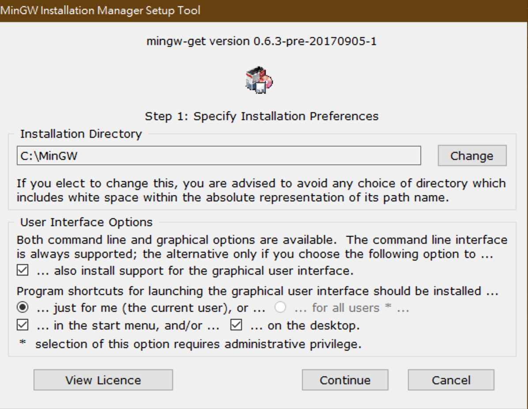This screenshot has height=409, width=528.
Task: Click the 'Program shortcuts for launching' text line
Action: tap(258, 291)
